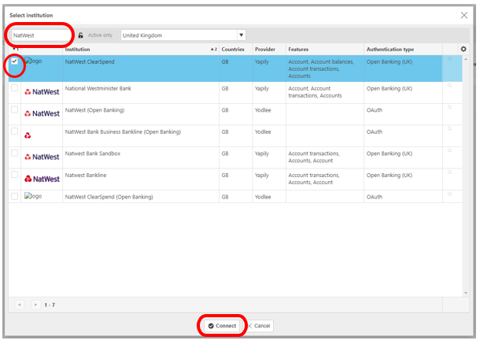Click the Natwest Bank Sandbox logo

(x=42, y=157)
